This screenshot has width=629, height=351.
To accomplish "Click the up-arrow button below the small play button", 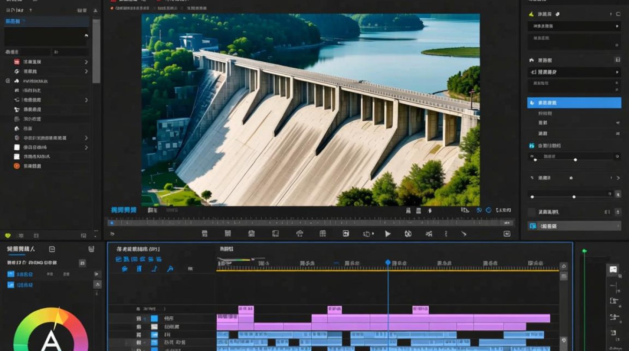I will click(97, 284).
